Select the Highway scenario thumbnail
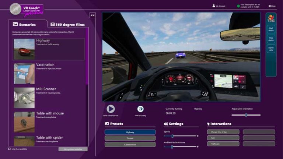Viewport: 283px width, 159px height. coord(24,49)
